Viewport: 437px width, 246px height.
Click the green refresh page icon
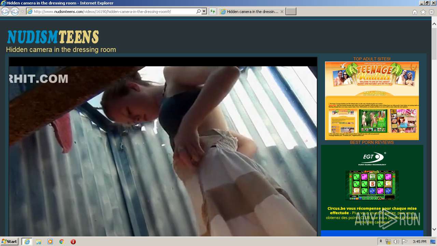(213, 12)
